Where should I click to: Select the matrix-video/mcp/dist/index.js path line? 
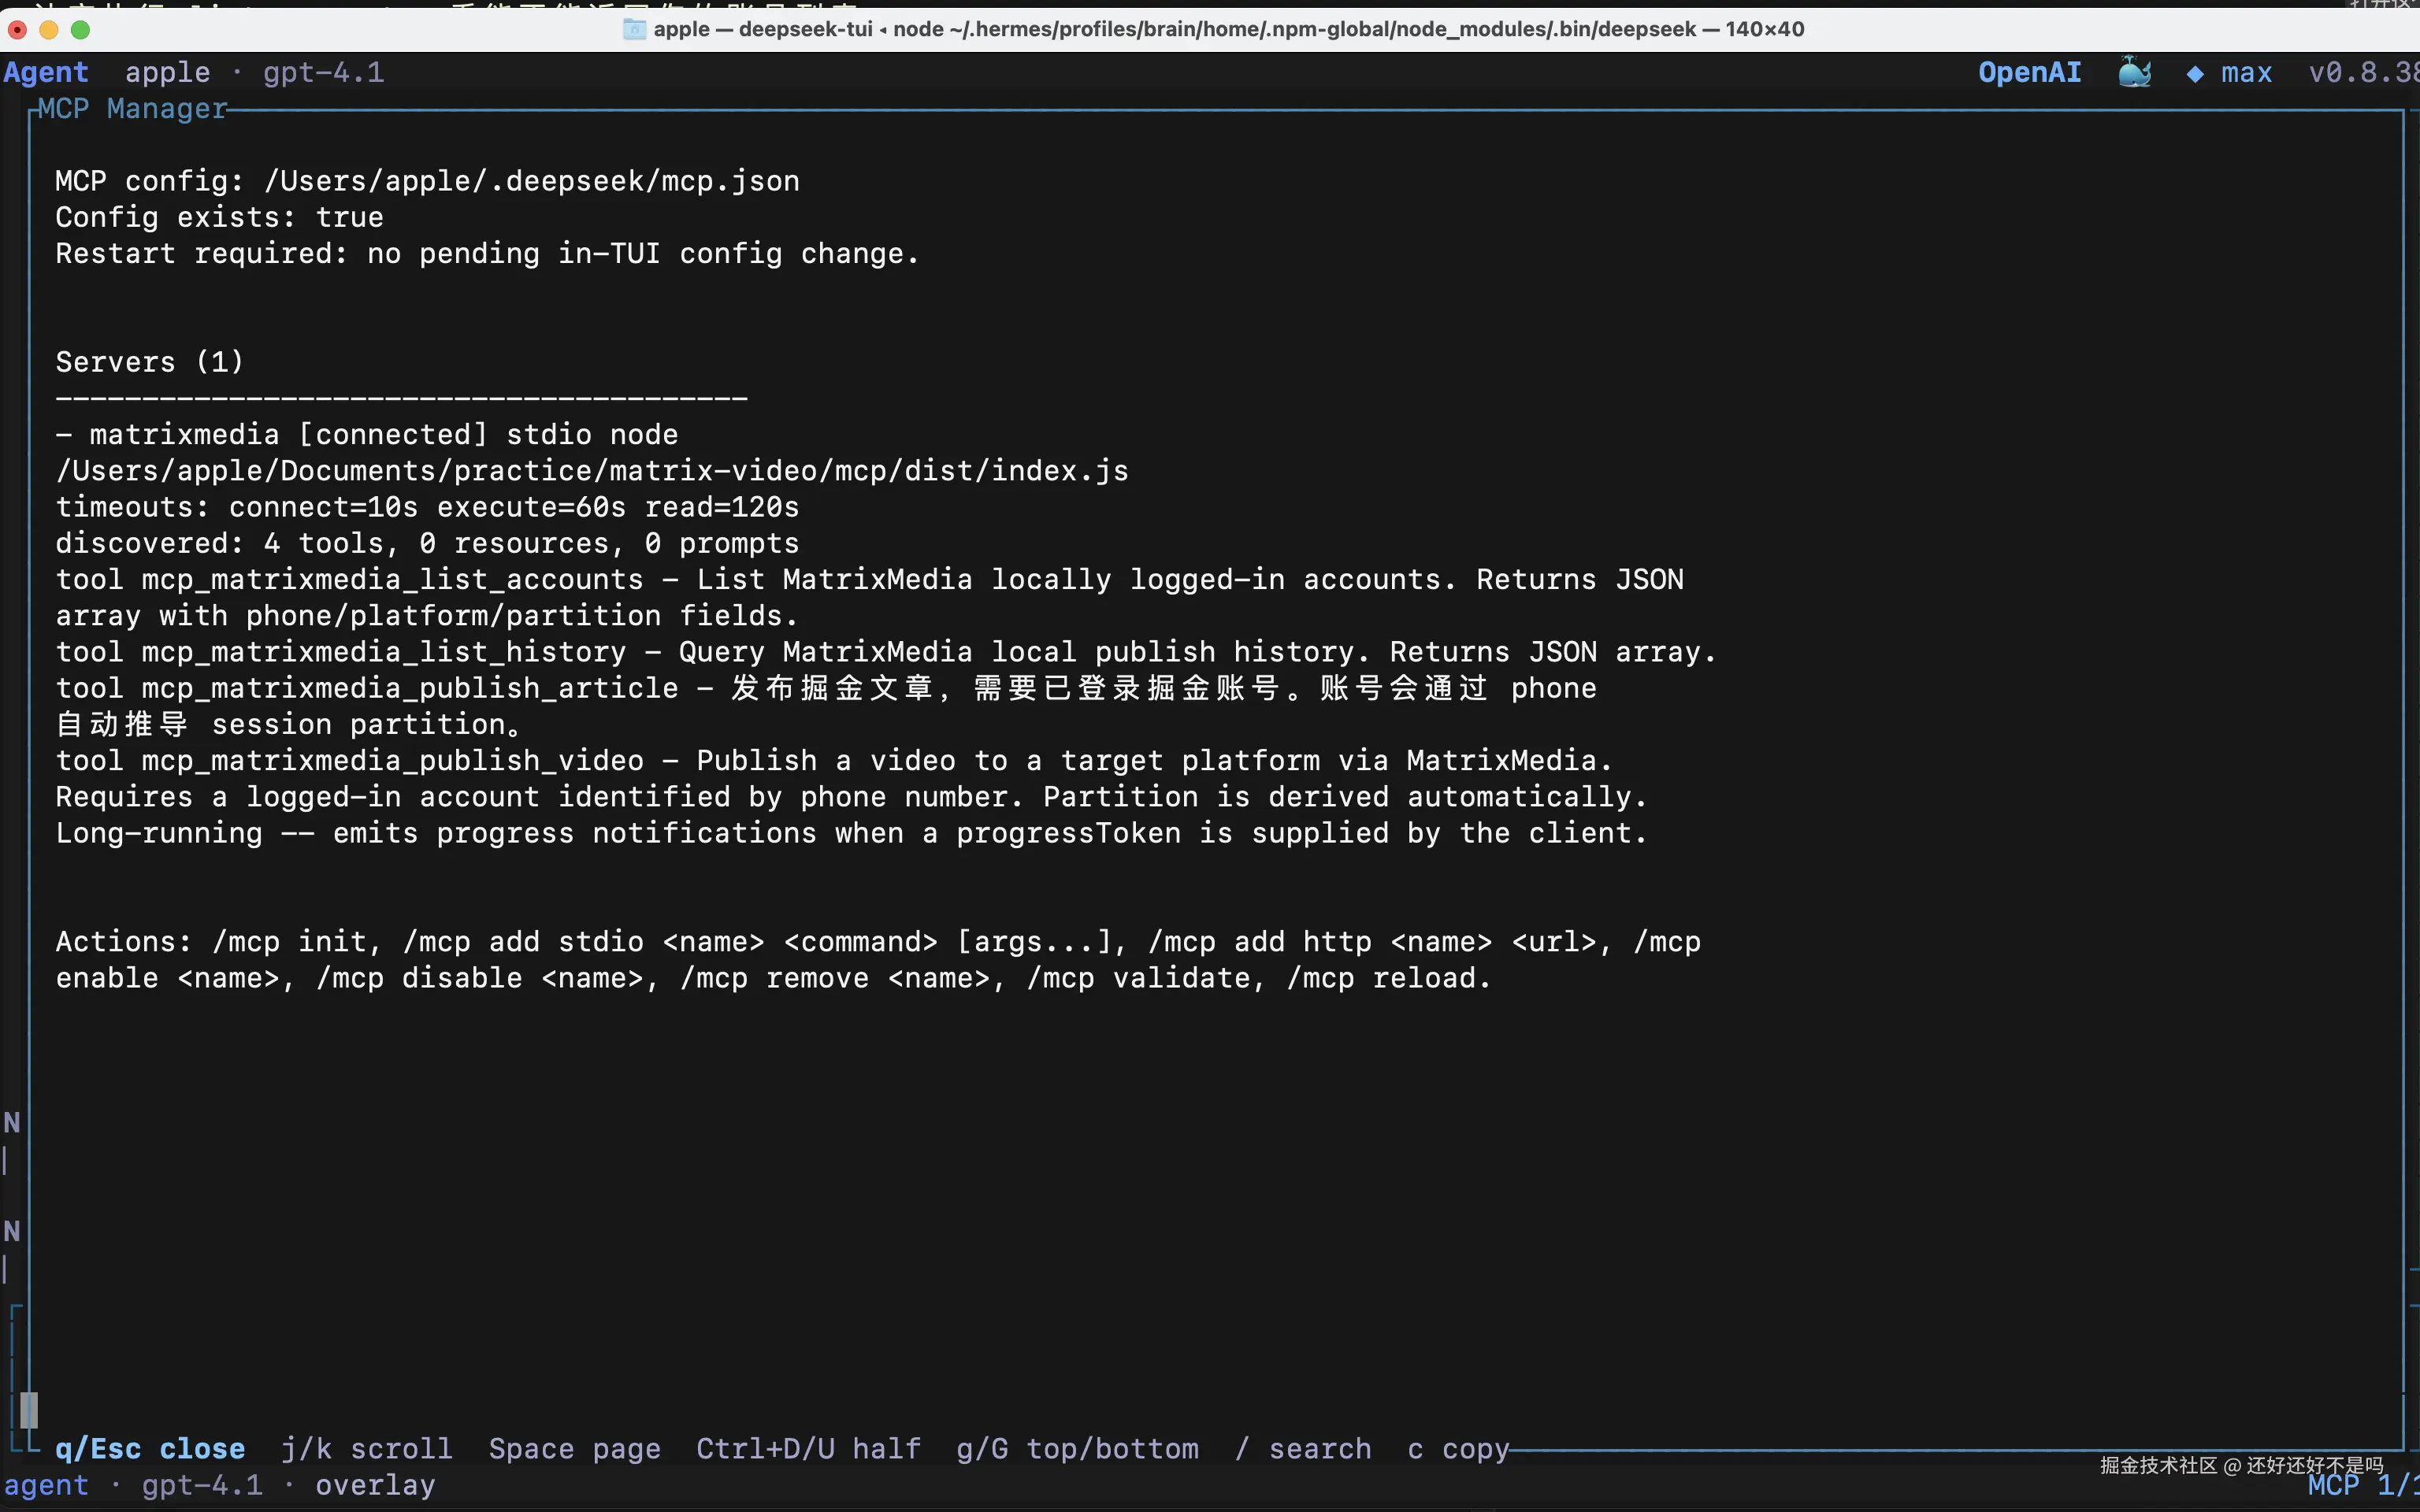[x=592, y=471]
